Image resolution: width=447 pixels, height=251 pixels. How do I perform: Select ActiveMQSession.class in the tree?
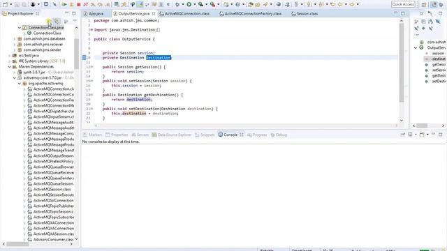point(52,189)
